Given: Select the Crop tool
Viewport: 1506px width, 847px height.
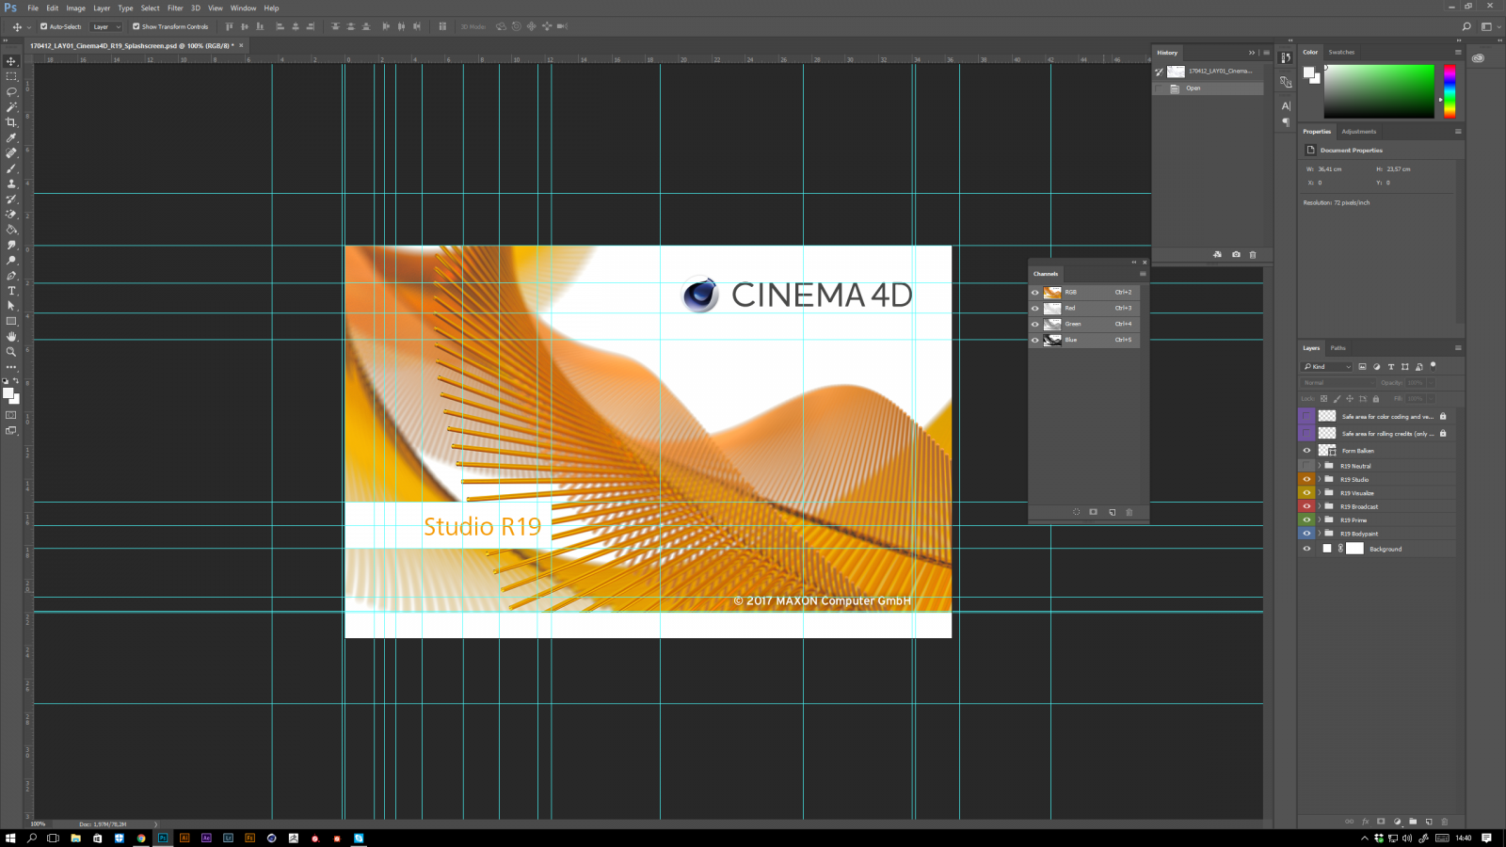Looking at the screenshot, I should [x=11, y=122].
